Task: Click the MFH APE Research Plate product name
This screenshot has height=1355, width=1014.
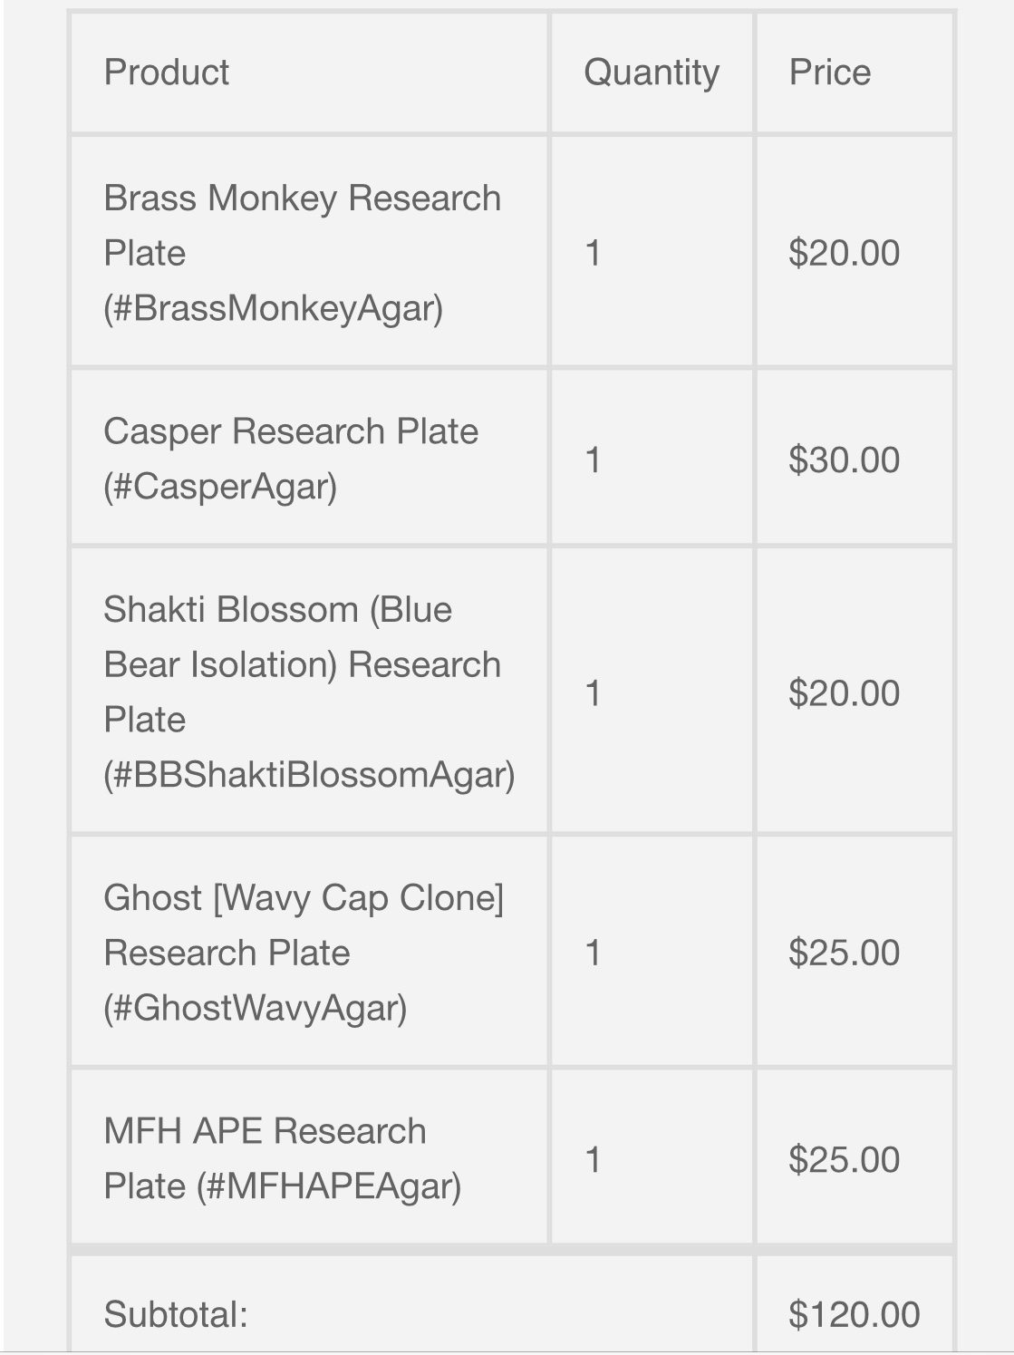Action: pos(282,1158)
